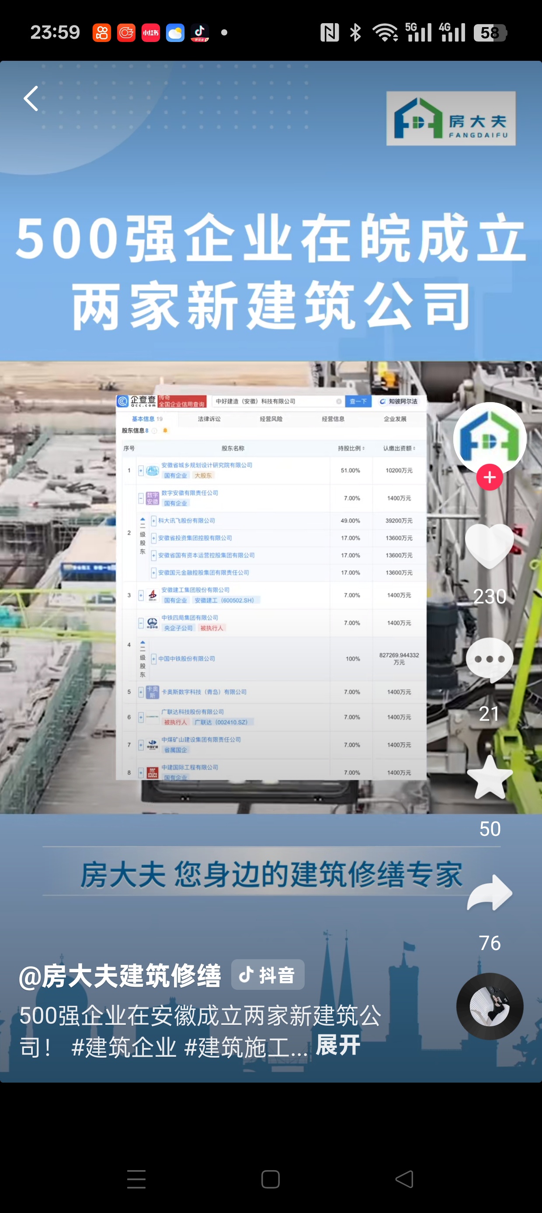Tap the caption text 500强企业在安徽成立两家新建筑公司
The image size is (542, 1213).
[x=201, y=1031]
